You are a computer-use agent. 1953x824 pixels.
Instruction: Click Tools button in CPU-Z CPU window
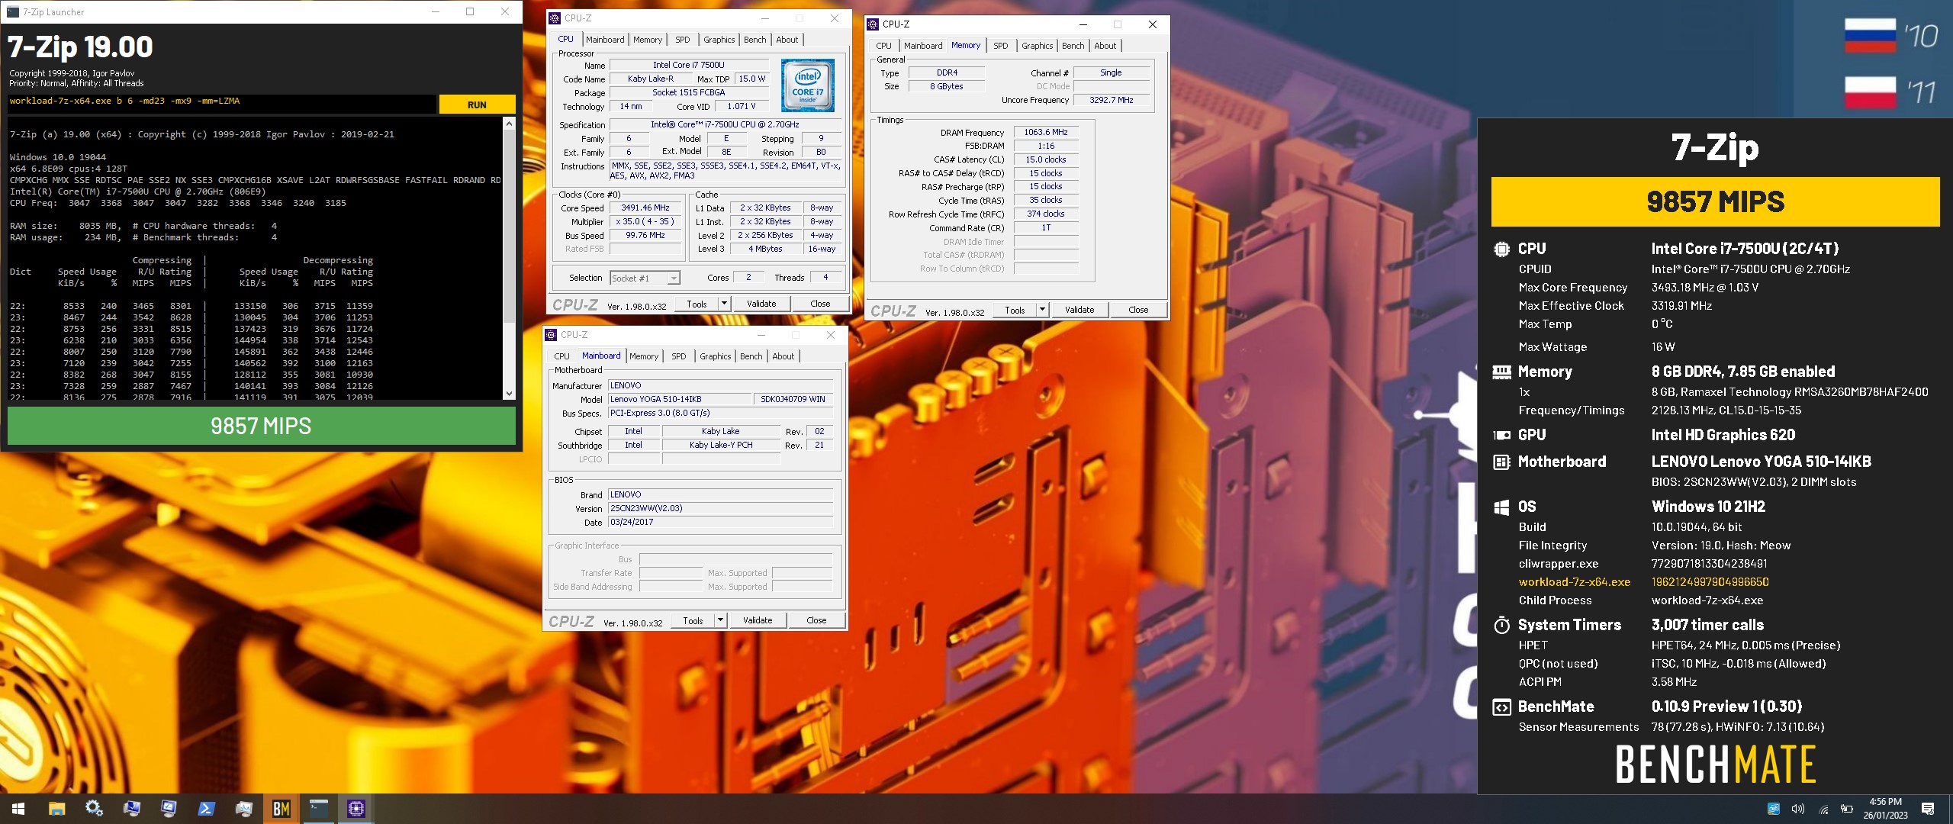[x=697, y=304]
